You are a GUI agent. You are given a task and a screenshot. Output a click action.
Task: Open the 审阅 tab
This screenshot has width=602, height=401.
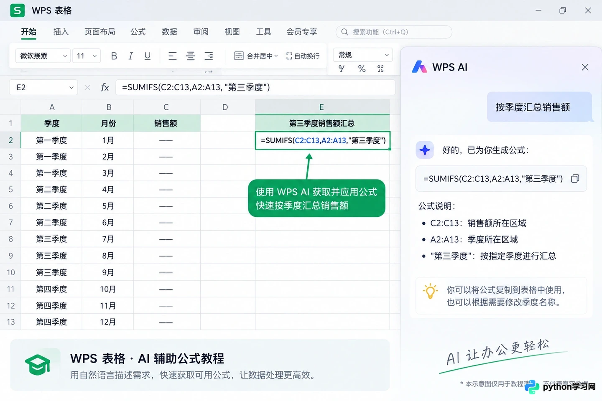[201, 32]
